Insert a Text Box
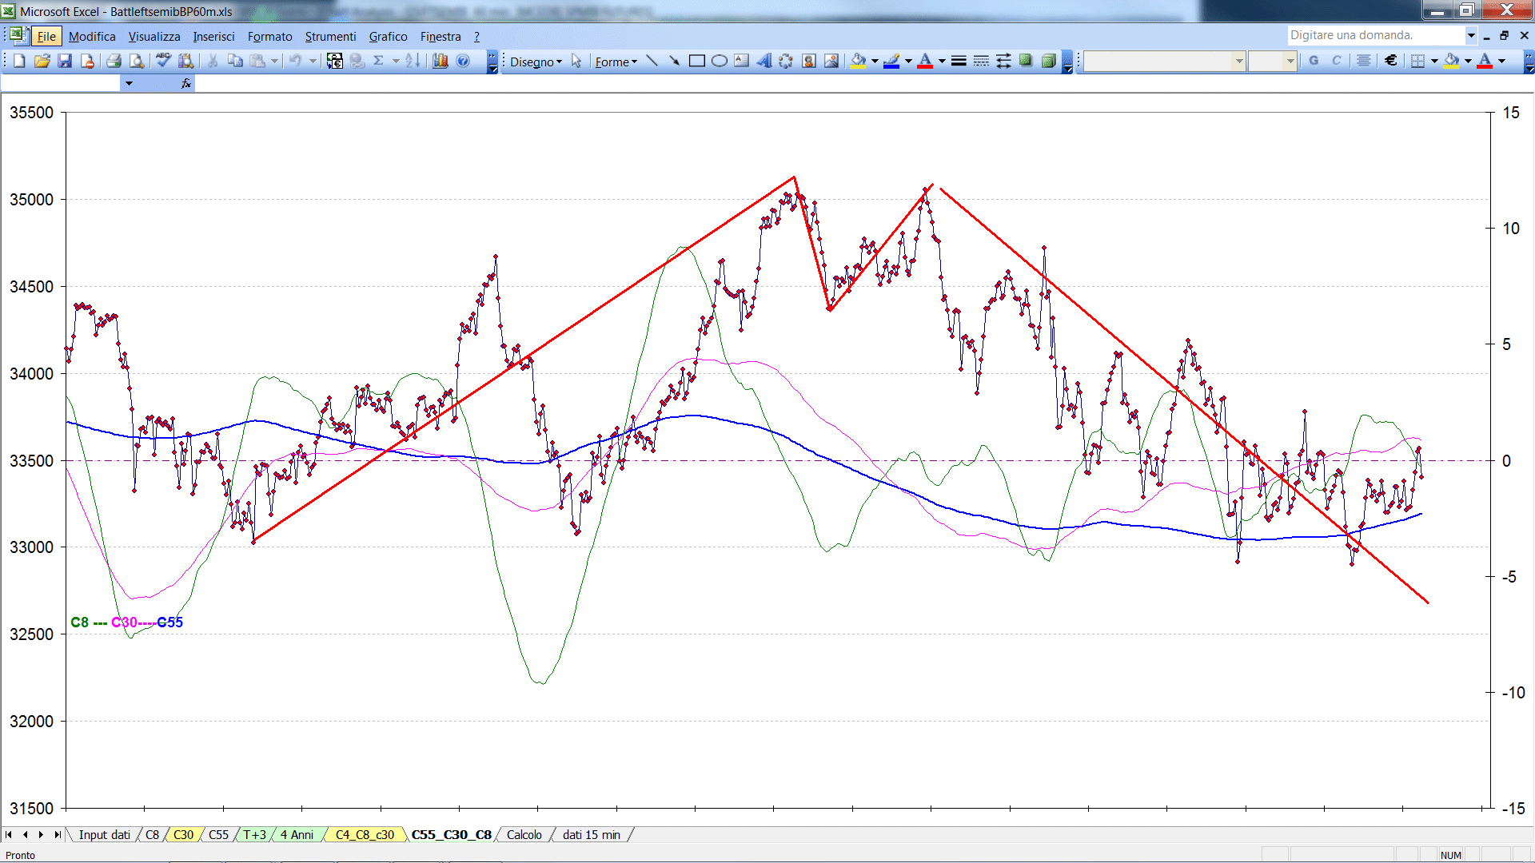Image resolution: width=1535 pixels, height=863 pixels. pyautogui.click(x=742, y=61)
